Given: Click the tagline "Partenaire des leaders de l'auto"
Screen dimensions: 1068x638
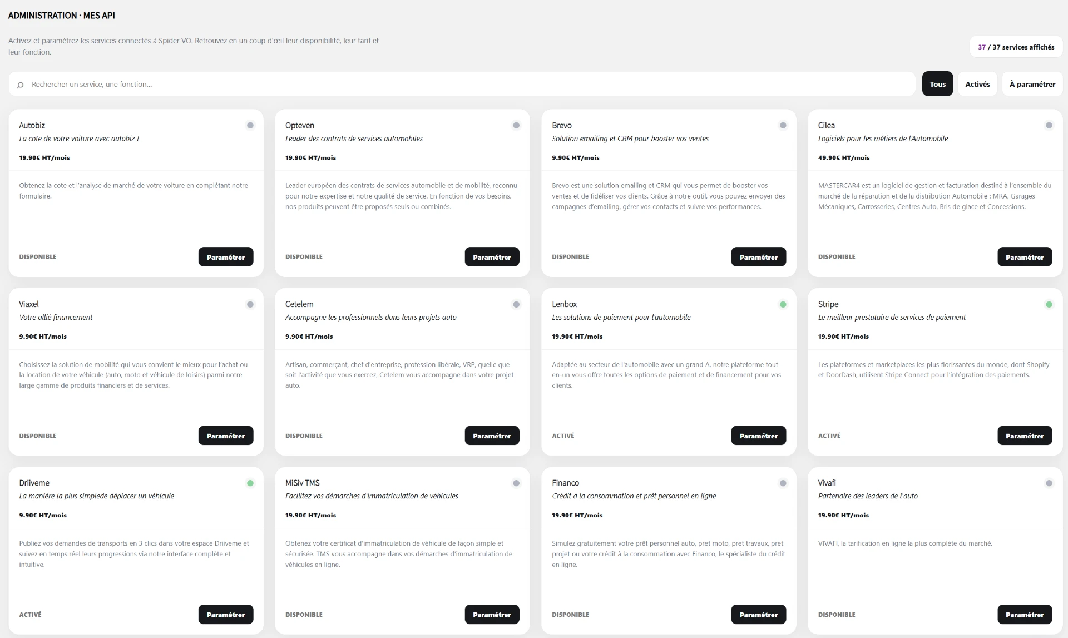Looking at the screenshot, I should tap(868, 496).
